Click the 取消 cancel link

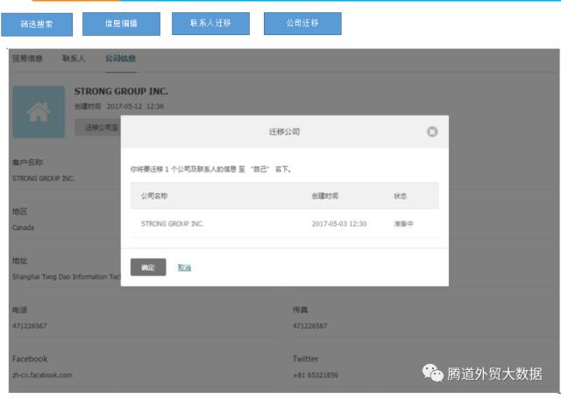pyautogui.click(x=184, y=267)
